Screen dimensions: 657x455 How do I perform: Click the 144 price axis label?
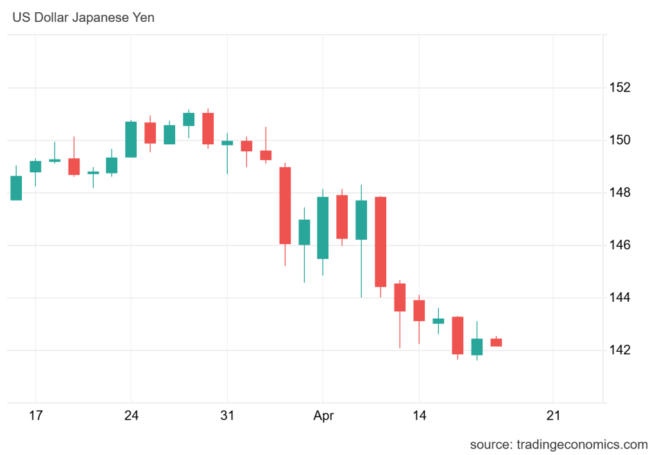click(x=620, y=298)
